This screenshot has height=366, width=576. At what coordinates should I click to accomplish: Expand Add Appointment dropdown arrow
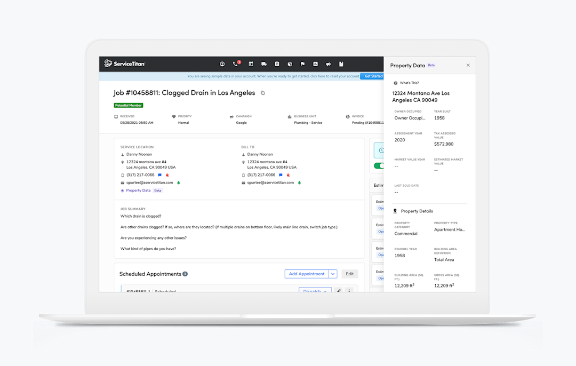(x=333, y=274)
